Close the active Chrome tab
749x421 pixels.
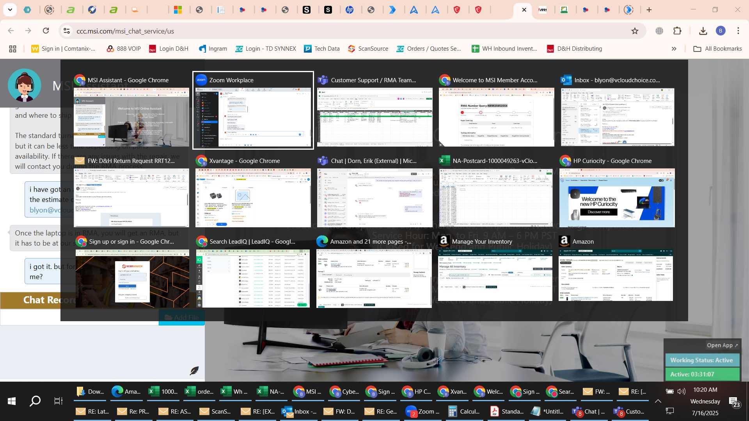coord(524,10)
